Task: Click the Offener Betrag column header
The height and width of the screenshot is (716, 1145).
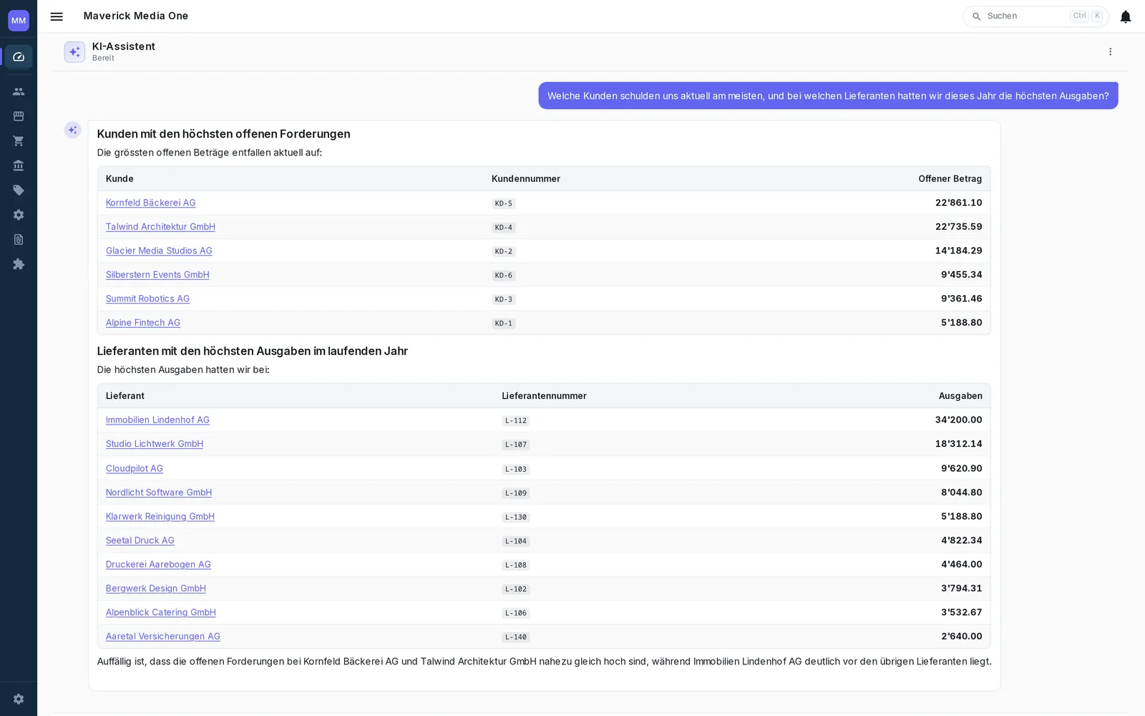Action: [x=950, y=179]
